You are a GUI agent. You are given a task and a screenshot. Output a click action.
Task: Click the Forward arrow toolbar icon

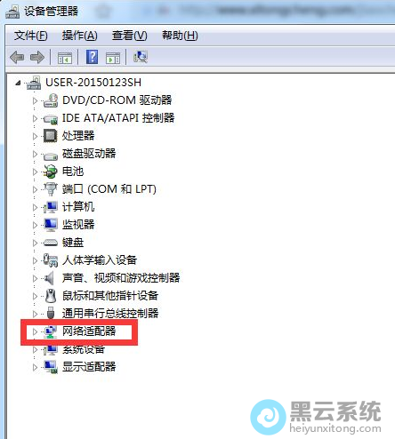click(x=37, y=57)
